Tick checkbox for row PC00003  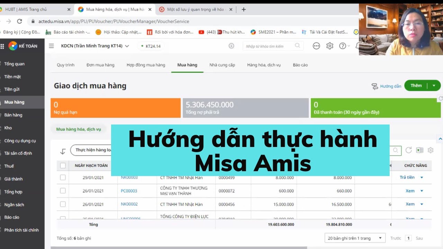coord(63,191)
